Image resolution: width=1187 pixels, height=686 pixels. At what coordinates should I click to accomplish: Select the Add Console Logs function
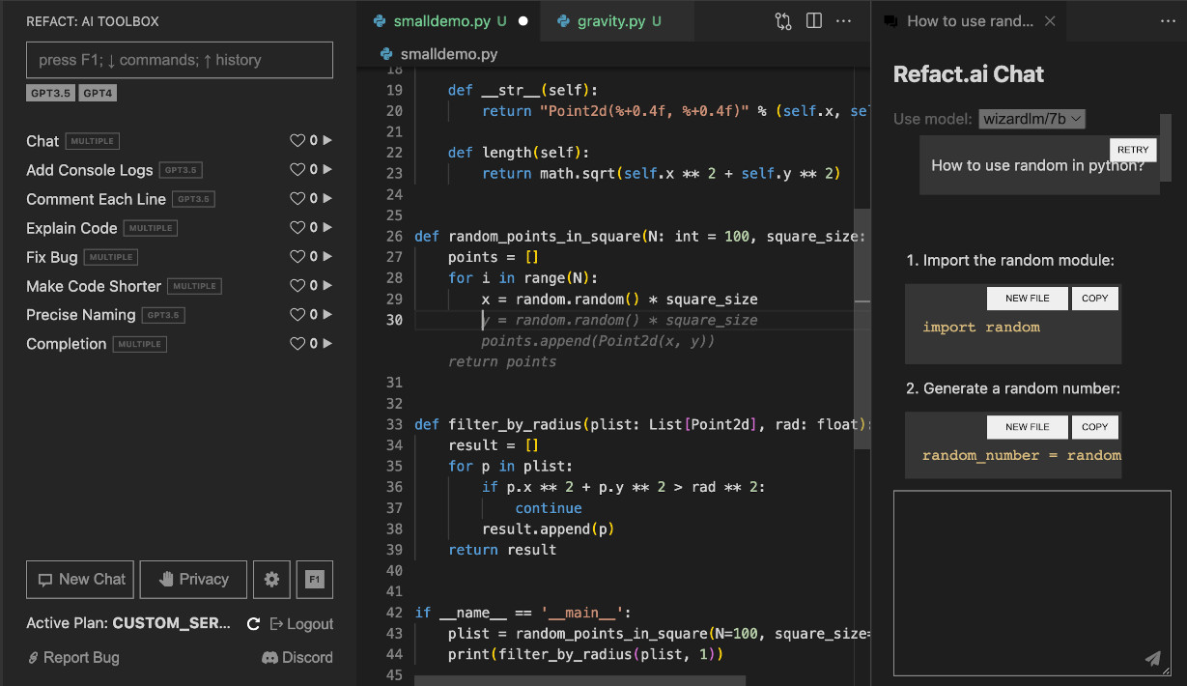click(90, 170)
